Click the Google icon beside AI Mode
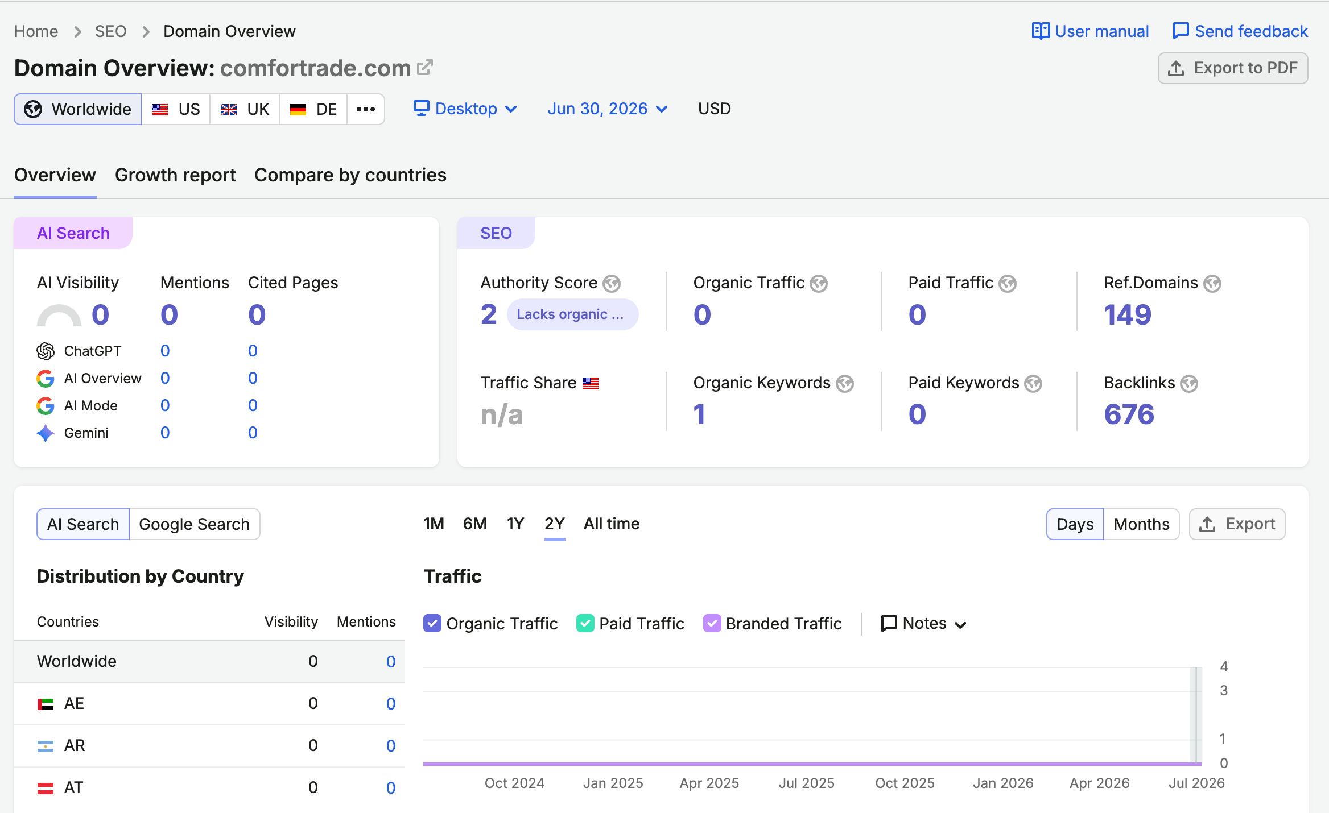The width and height of the screenshot is (1329, 813). 46,406
